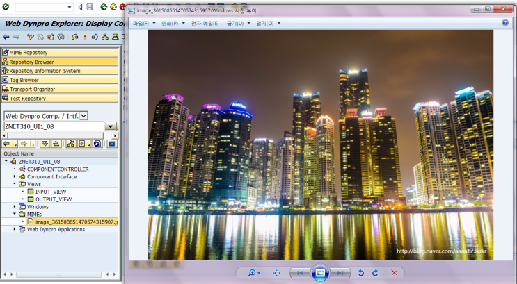Open the 굽기(U) menu in Photo Viewer
Image resolution: width=517 pixels, height=284 pixels.
coord(238,24)
